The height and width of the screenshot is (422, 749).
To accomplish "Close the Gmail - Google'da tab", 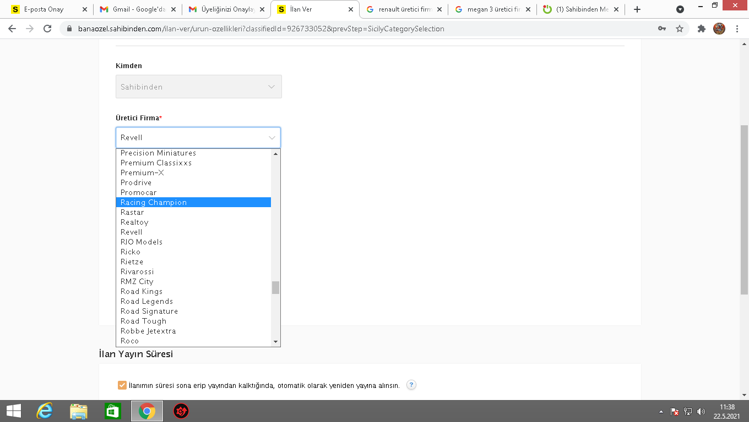I will click(173, 9).
